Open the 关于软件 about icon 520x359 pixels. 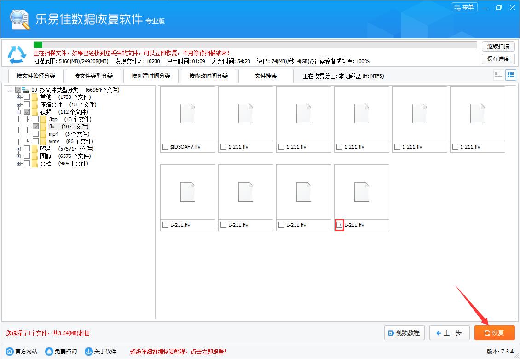87,351
